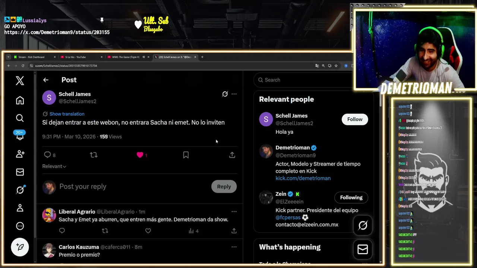Reload the page in browser
The height and width of the screenshot is (268, 477).
click(x=23, y=66)
